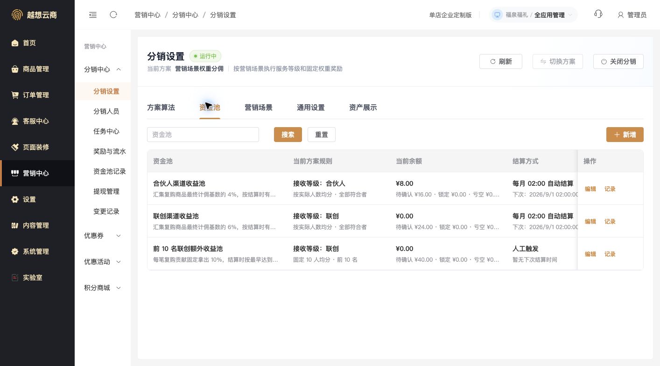This screenshot has height=366, width=660.
Task: View 记录 for 前 10 名联创额外收益池
Action: [x=610, y=254]
